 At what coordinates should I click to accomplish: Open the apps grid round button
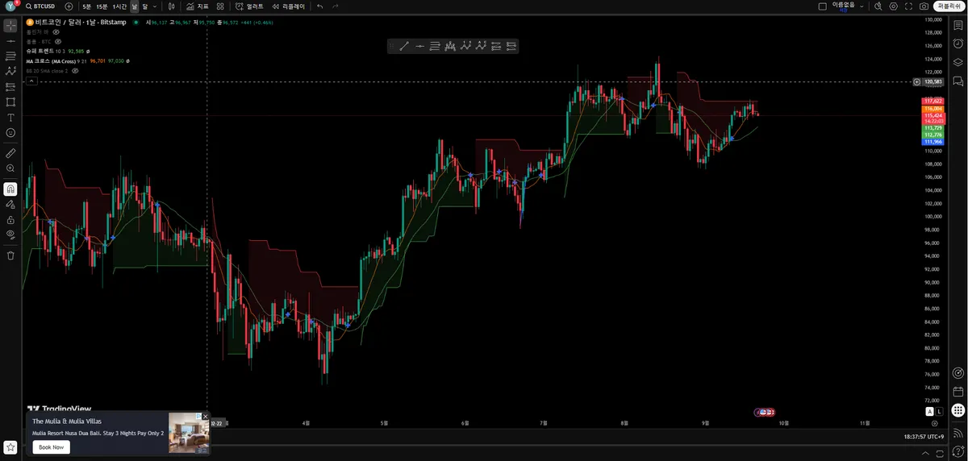pos(958,410)
